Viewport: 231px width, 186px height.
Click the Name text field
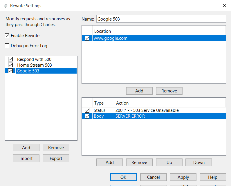point(161,19)
